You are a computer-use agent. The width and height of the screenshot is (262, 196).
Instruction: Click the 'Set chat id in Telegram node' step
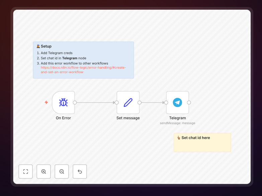coord(64,58)
